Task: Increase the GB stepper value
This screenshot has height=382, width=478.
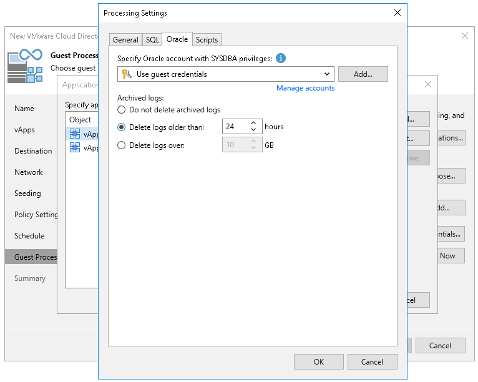Action: click(x=253, y=141)
